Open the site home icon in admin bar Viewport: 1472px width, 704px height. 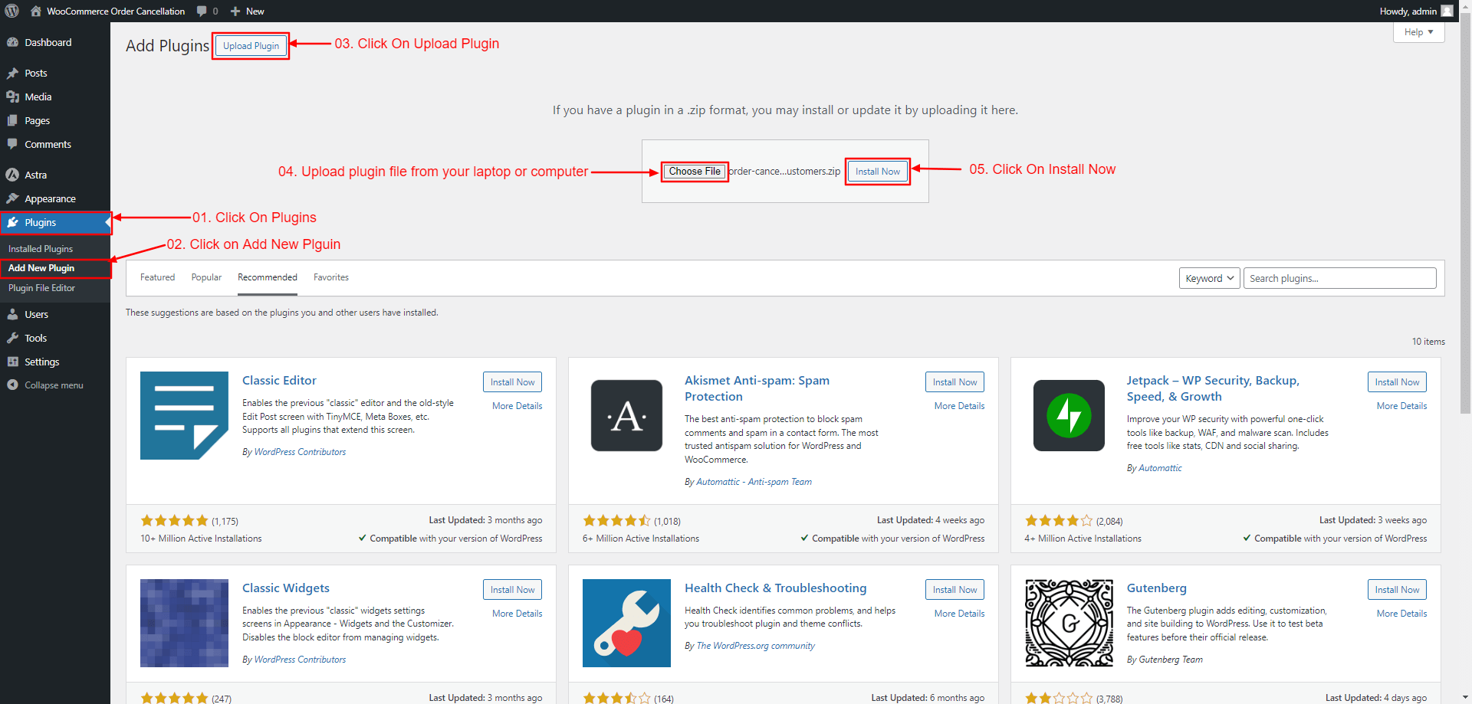click(x=36, y=11)
